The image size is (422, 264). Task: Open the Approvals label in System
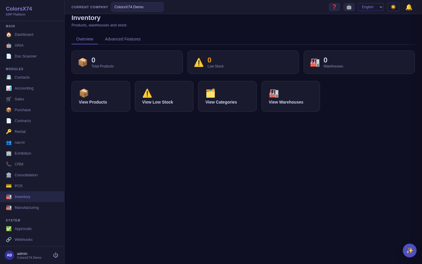23,229
